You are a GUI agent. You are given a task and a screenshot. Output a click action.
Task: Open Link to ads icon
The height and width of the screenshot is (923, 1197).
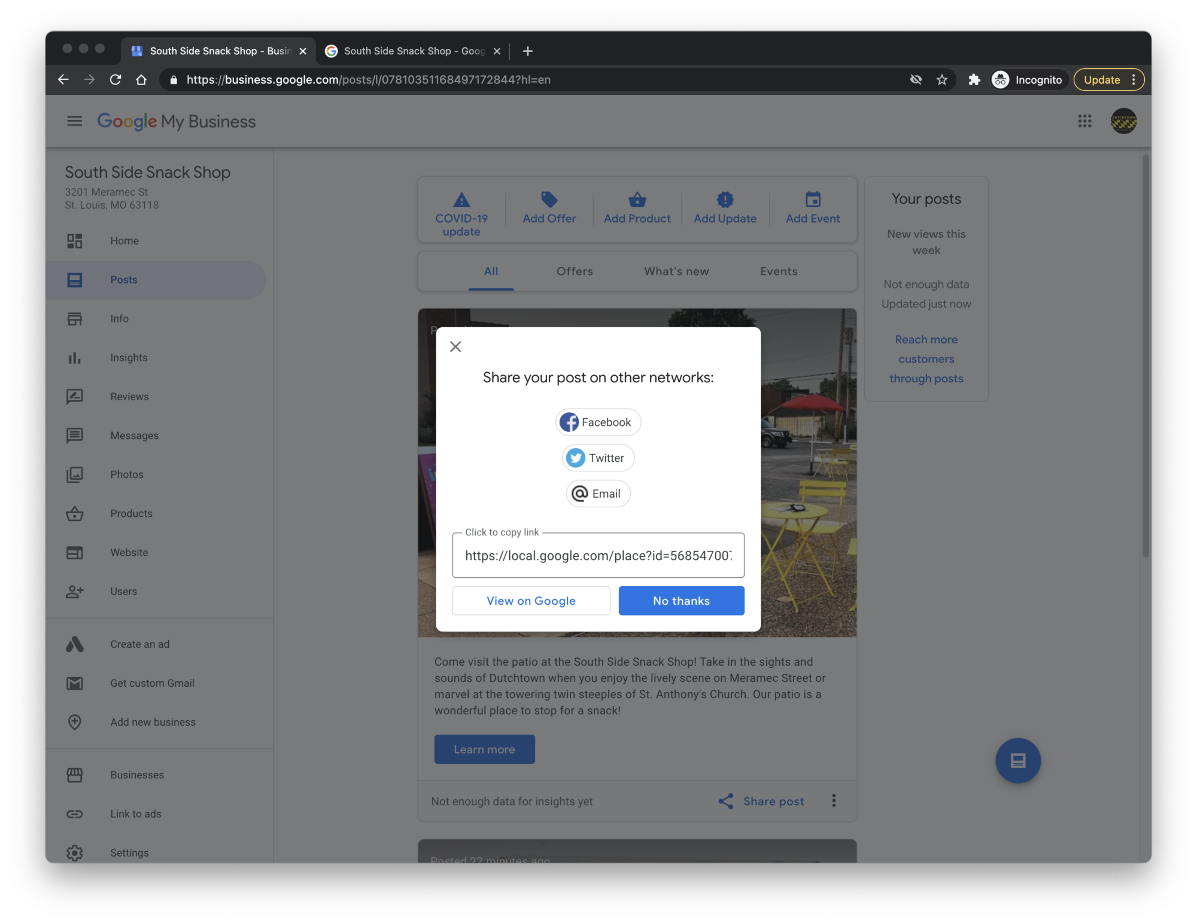tap(75, 814)
